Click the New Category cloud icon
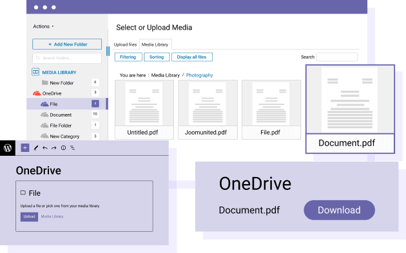406x253 pixels. coord(44,136)
